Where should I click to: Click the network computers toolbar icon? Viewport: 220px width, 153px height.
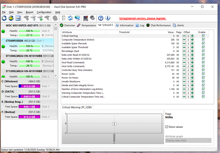point(77,18)
